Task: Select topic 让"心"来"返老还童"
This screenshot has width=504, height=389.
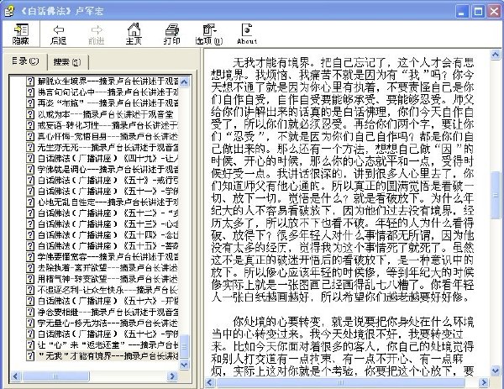Action: [108, 344]
